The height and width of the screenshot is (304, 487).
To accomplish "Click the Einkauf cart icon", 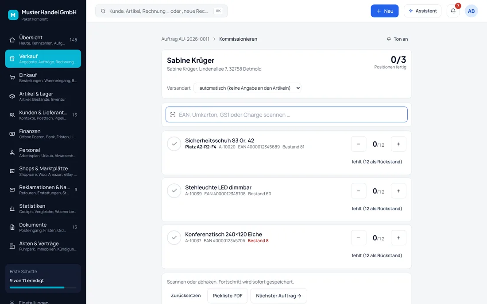I will (x=12, y=77).
